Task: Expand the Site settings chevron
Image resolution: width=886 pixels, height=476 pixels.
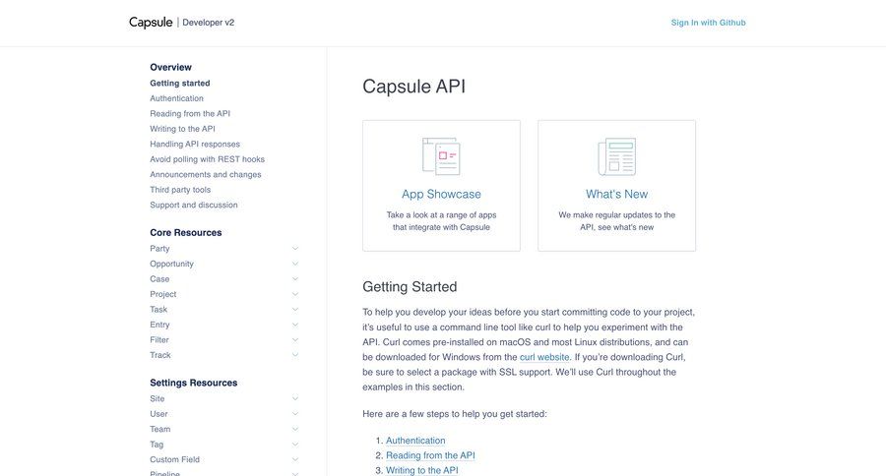Action: click(294, 398)
